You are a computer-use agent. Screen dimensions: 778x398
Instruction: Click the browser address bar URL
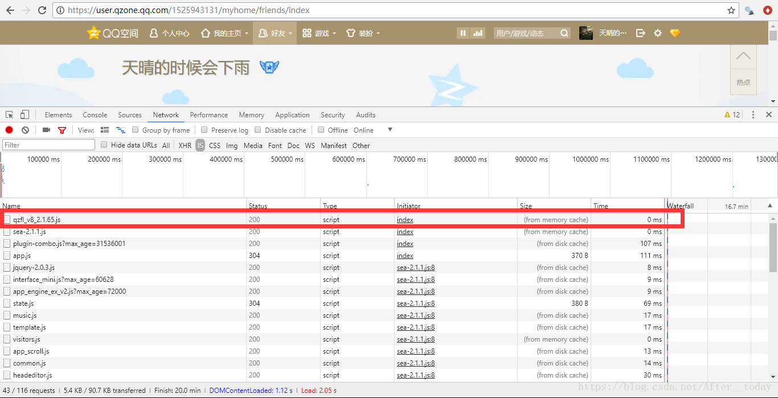[189, 10]
